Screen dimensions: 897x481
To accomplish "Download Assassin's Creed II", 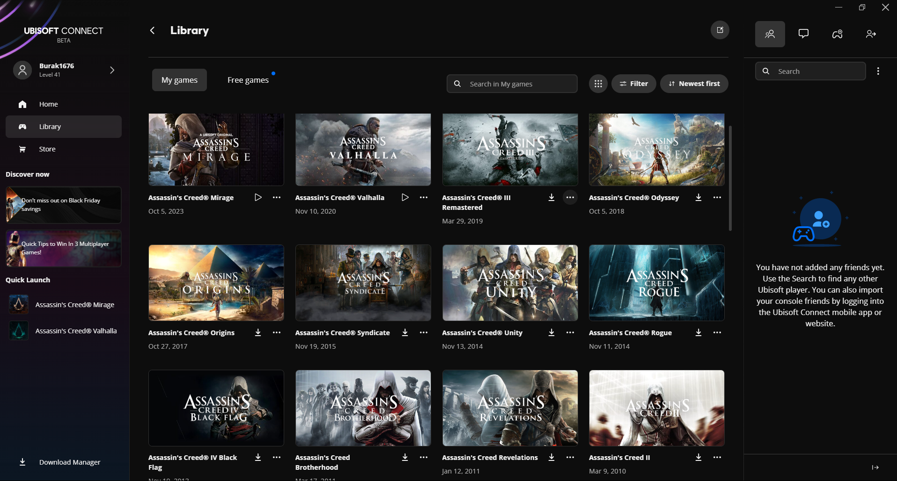I will pyautogui.click(x=698, y=457).
